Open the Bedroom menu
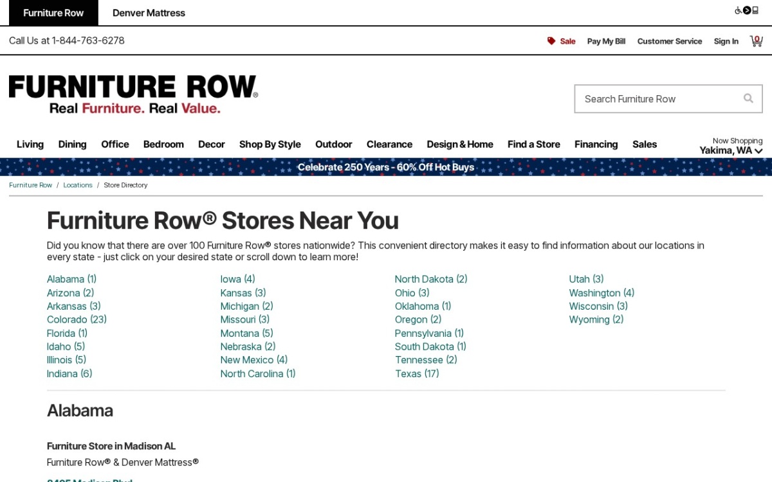Screen dimensions: 772x482 (x=163, y=144)
